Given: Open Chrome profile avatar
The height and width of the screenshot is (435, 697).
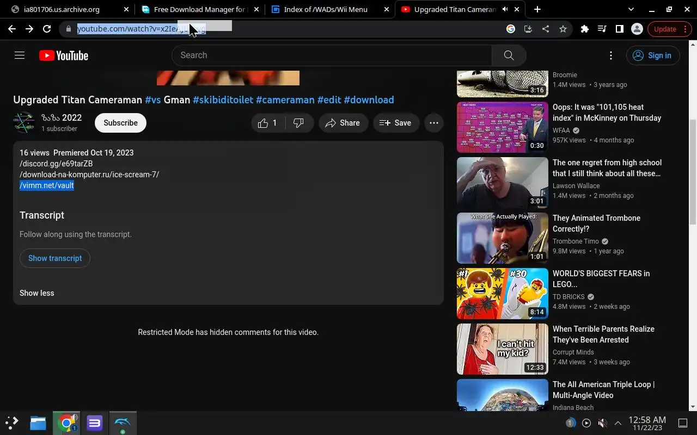Looking at the screenshot, I should pyautogui.click(x=637, y=29).
